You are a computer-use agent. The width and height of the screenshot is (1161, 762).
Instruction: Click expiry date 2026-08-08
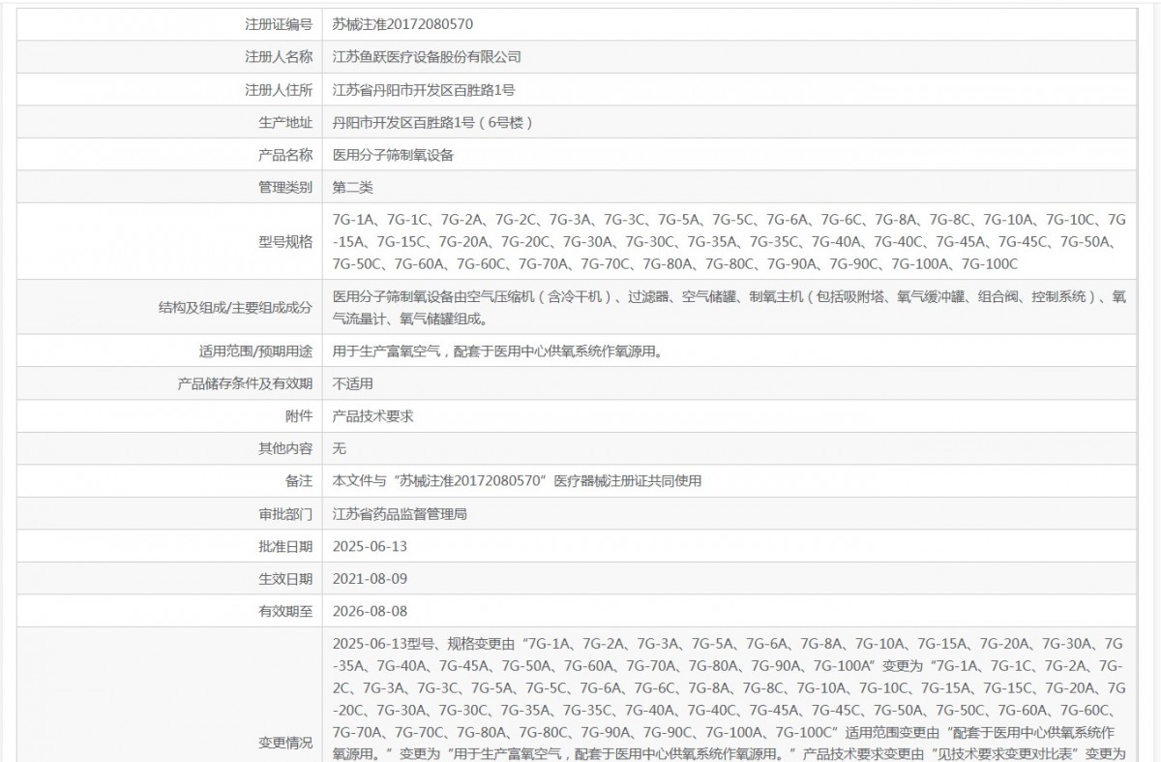tap(370, 612)
